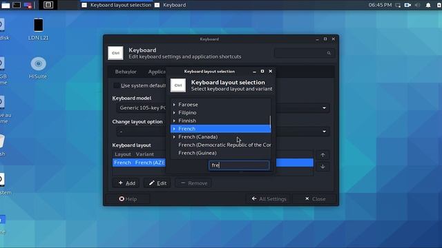Screen dimensions: 442x248
Task: Click the layout list scrollbar
Action: click(270, 122)
